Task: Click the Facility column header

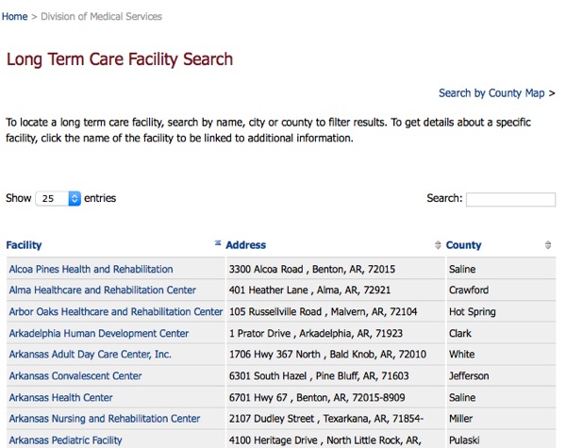Action: click(24, 245)
